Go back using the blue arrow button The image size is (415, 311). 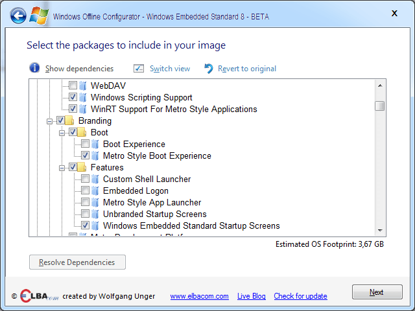[x=18, y=16]
